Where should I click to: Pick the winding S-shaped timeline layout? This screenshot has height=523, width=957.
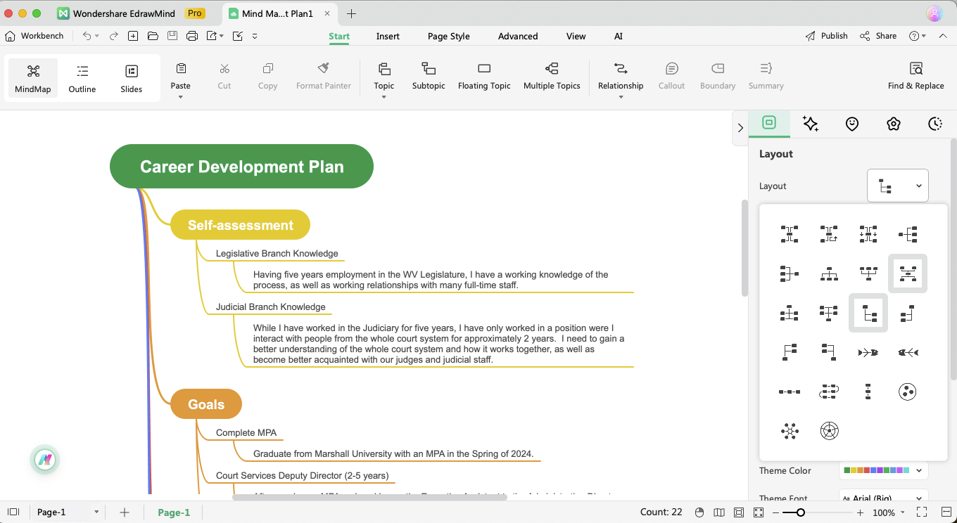[829, 392]
